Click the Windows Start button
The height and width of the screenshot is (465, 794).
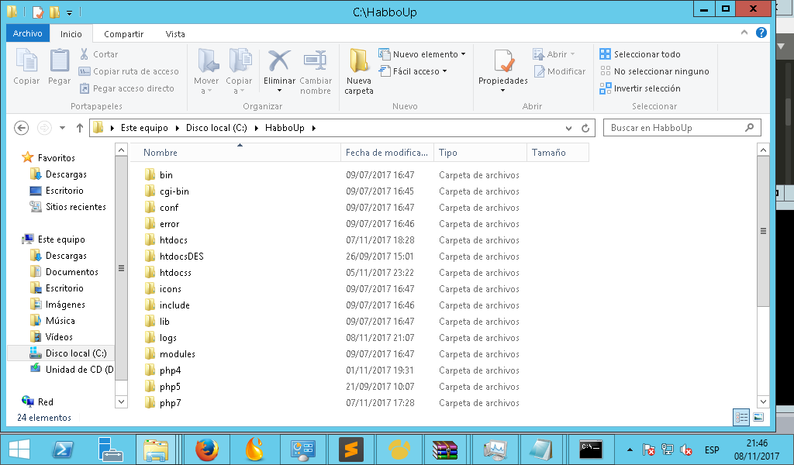coord(19,449)
